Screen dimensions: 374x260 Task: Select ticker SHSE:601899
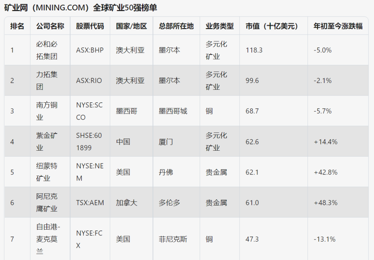point(89,142)
